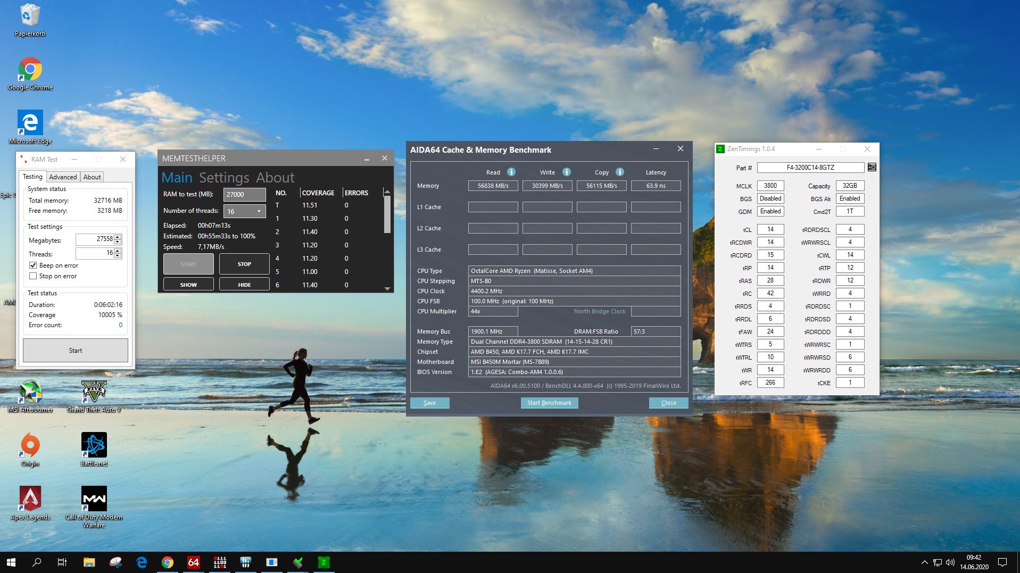
Task: Switch to the Advanced tab in RAM Test
Action: tap(63, 177)
